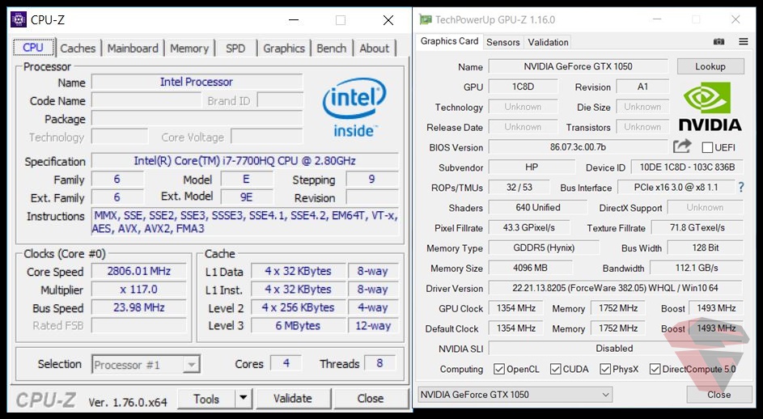Click the GPU-Z title bar app icon
Viewport: 763px width, 419px height.
point(426,19)
